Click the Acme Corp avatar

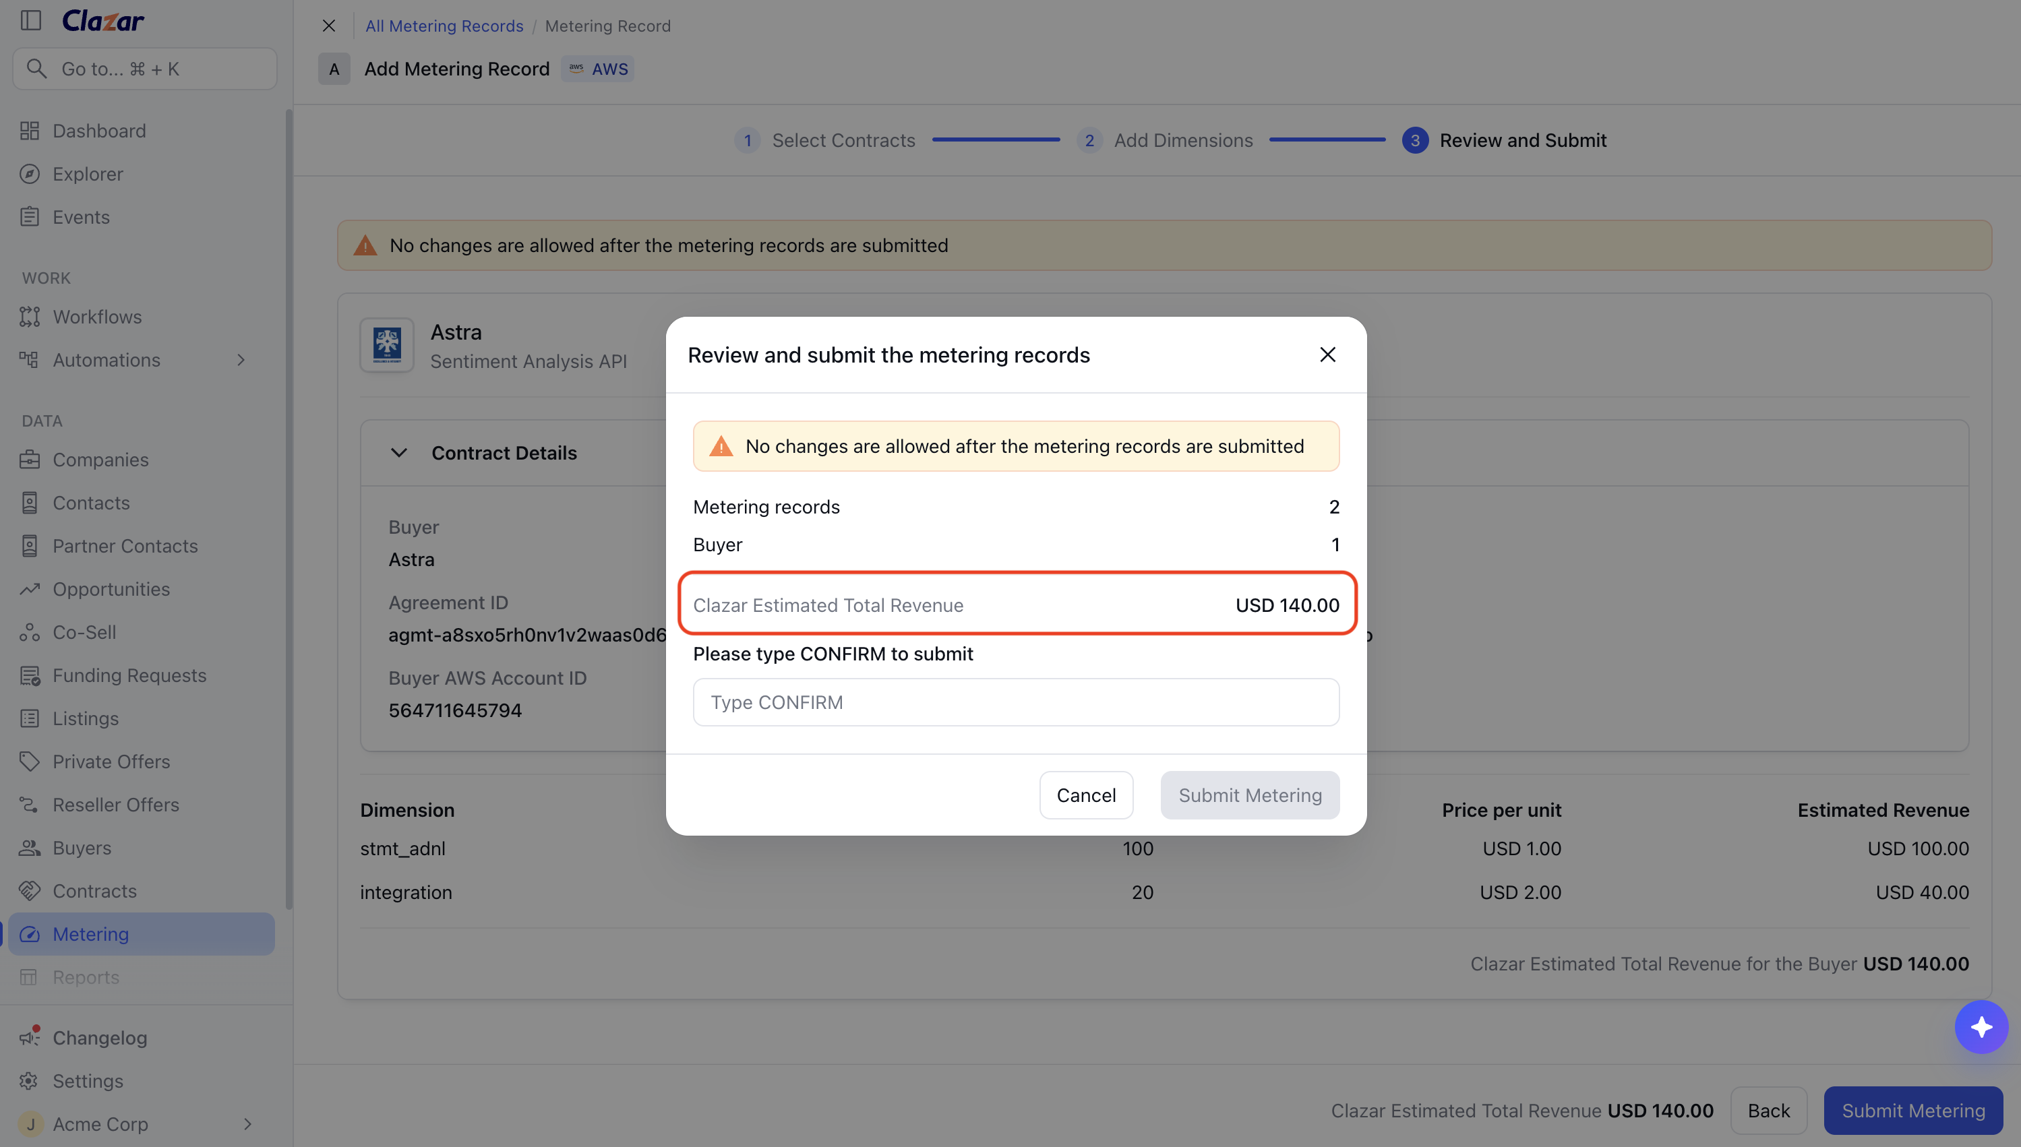(31, 1124)
